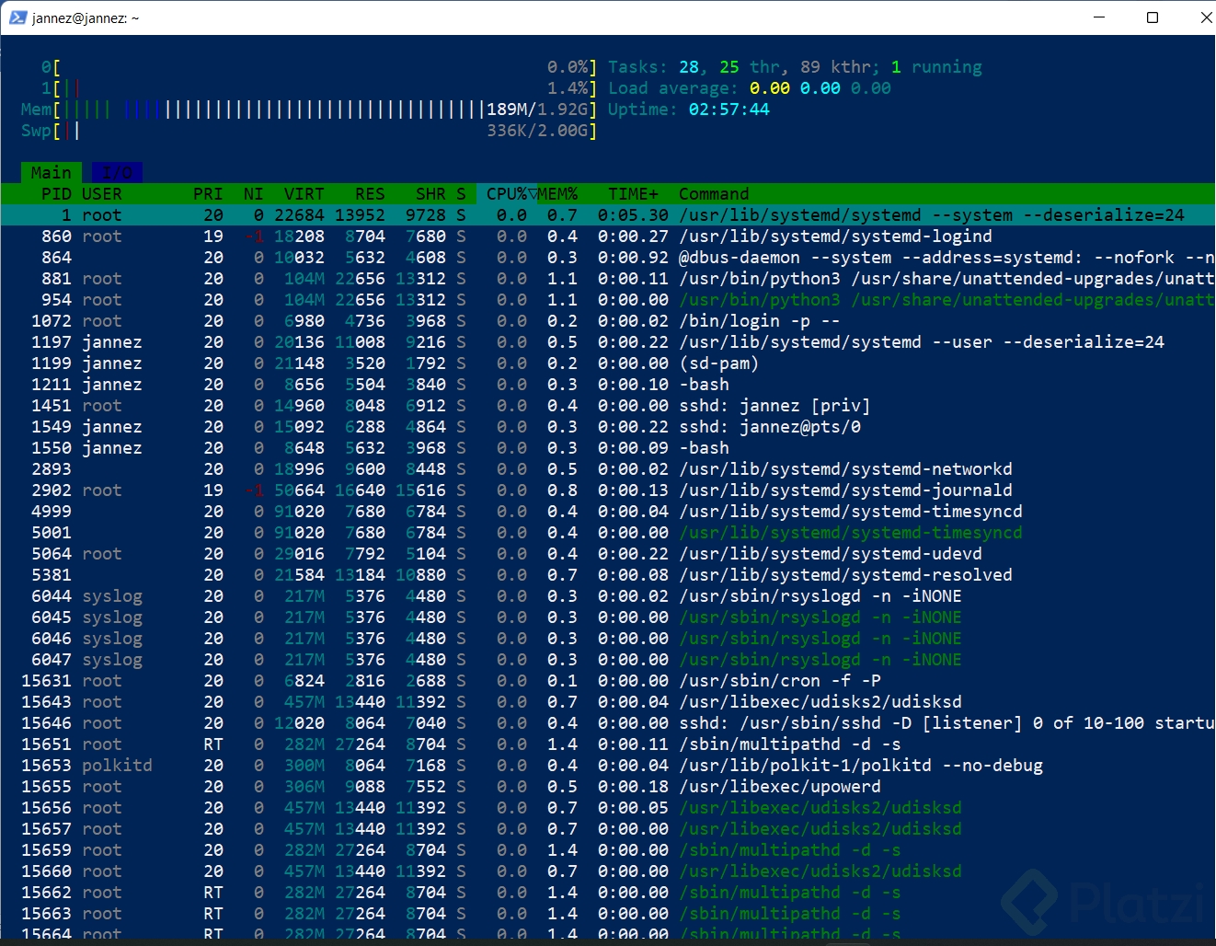The image size is (1216, 946).
Task: Click the Mem usage bar
Action: point(309,110)
